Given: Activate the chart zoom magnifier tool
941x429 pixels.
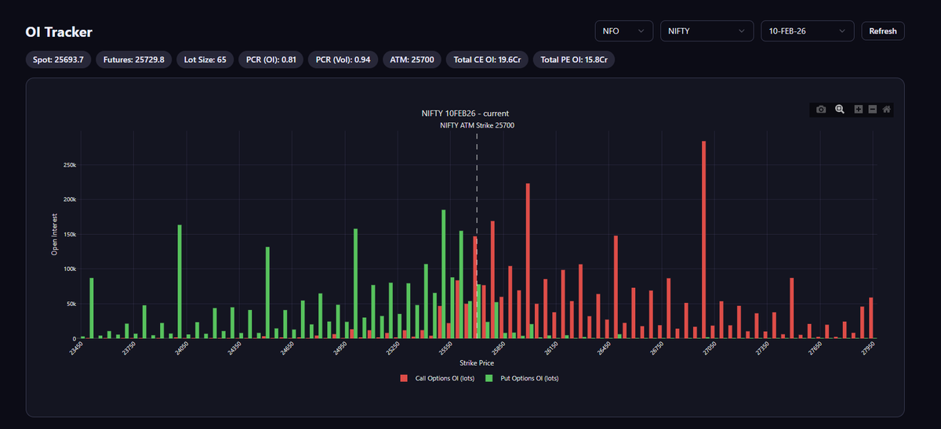Looking at the screenshot, I should (840, 110).
